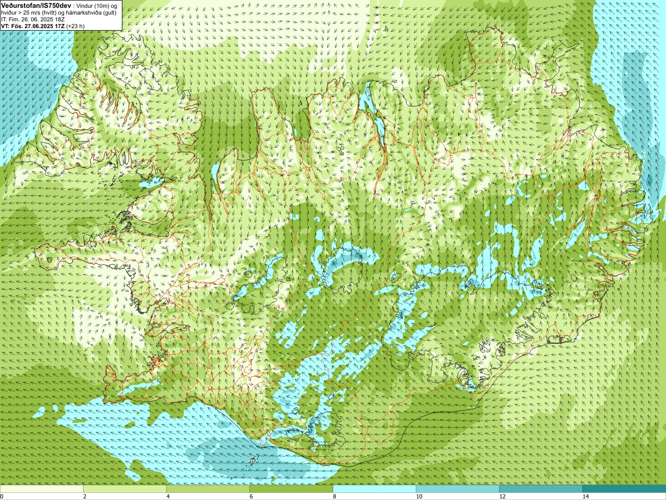Click the dark green 6–8 m/s legend segment
The width and height of the screenshot is (666, 500).
point(291,489)
